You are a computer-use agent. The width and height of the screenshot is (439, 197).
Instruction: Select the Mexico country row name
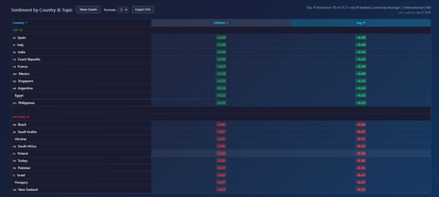(x=24, y=74)
